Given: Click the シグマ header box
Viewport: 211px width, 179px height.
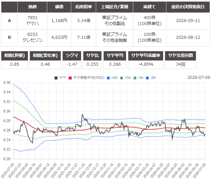Looking at the screenshot, I should pyautogui.click(x=72, y=56).
